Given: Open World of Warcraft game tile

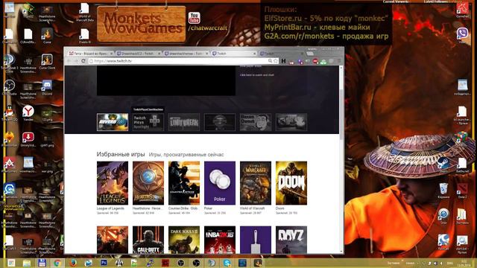Looking at the screenshot, I should pos(256,183).
